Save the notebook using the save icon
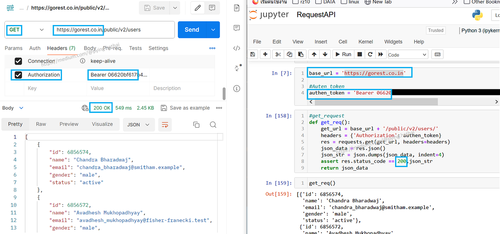Image resolution: width=500 pixels, height=234 pixels. (x=253, y=54)
